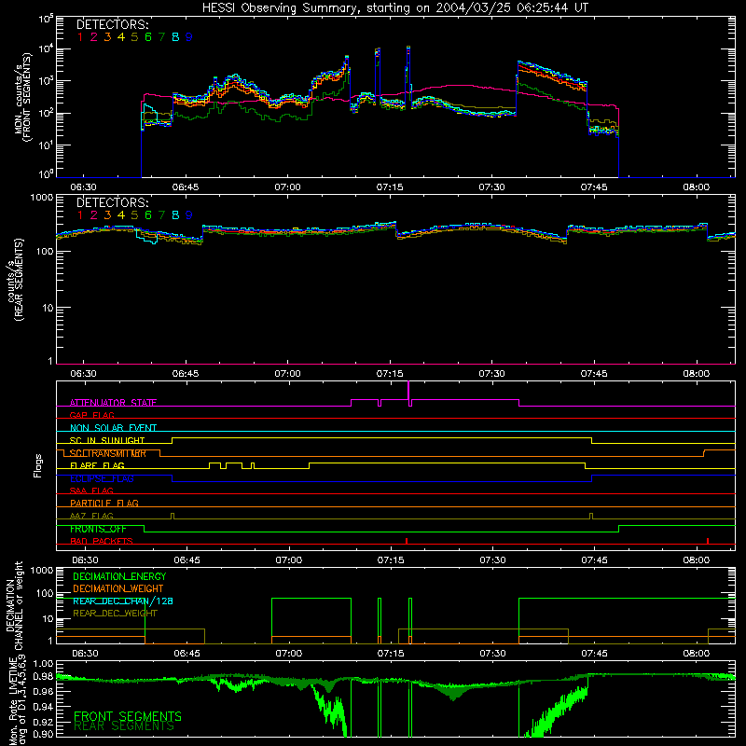The image size is (746, 746).
Task: Click "06:45" tick under rear segments plot
Action: 186,374
